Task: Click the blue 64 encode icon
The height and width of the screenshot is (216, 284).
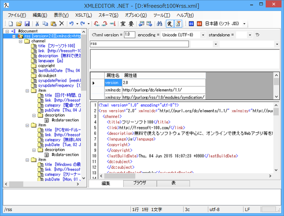Action: [191, 23]
